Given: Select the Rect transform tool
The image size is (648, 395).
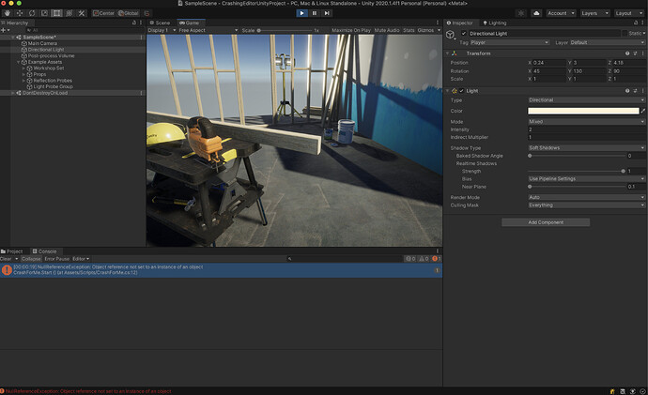Looking at the screenshot, I should pos(56,13).
